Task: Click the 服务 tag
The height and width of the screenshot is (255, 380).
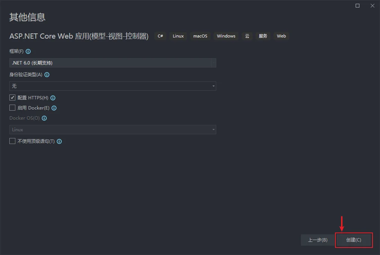Action: tap(263, 36)
